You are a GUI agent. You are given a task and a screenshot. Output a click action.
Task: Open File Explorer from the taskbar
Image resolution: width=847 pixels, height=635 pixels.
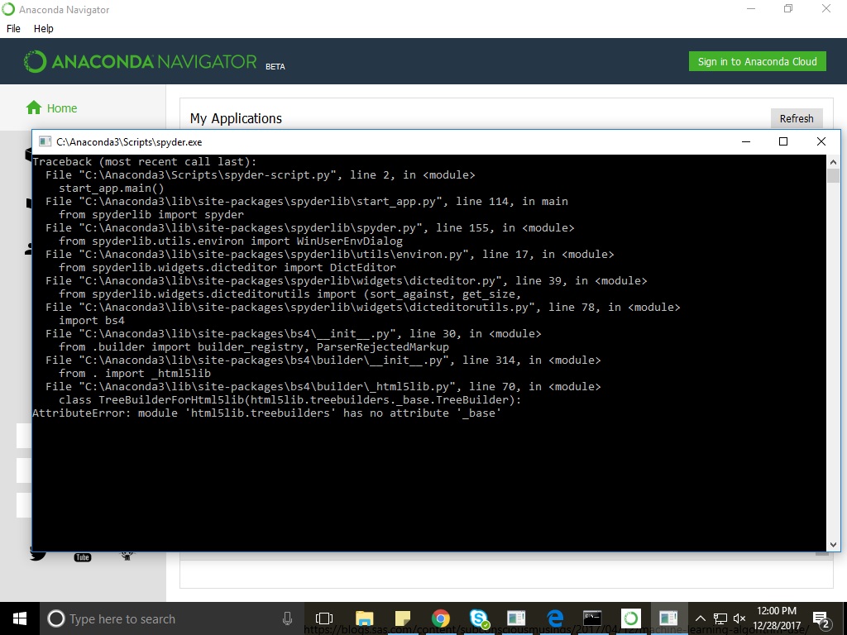click(364, 618)
